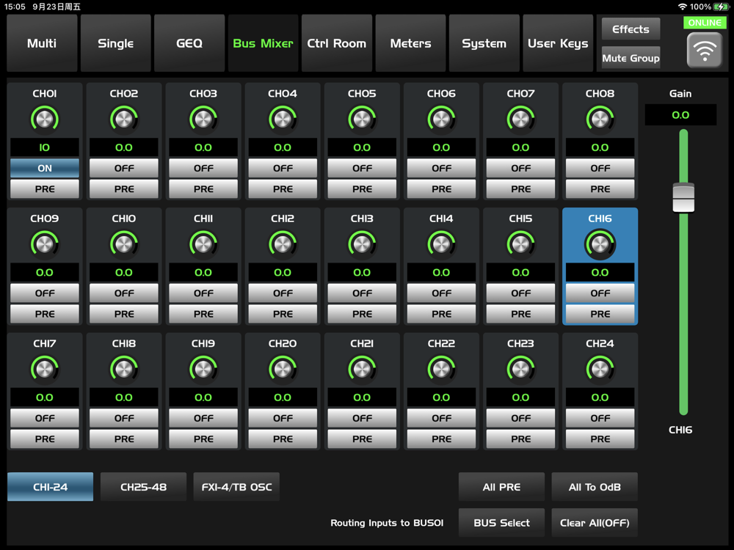Click All To 0dB button

pos(595,487)
